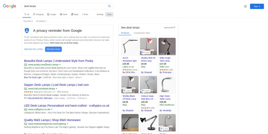Click the Ad badge on marksandspencer result

[26, 124]
